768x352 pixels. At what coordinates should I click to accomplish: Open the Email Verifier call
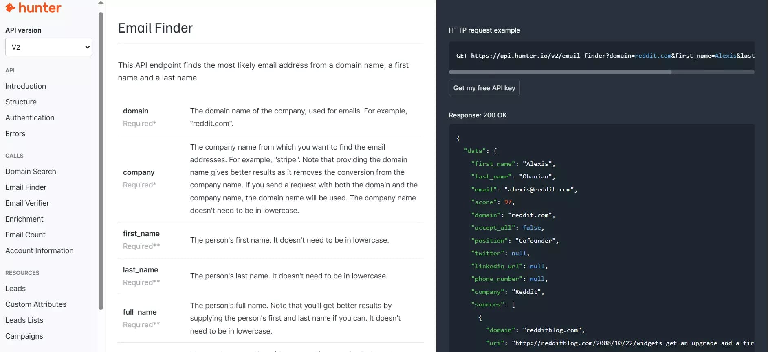coord(27,203)
